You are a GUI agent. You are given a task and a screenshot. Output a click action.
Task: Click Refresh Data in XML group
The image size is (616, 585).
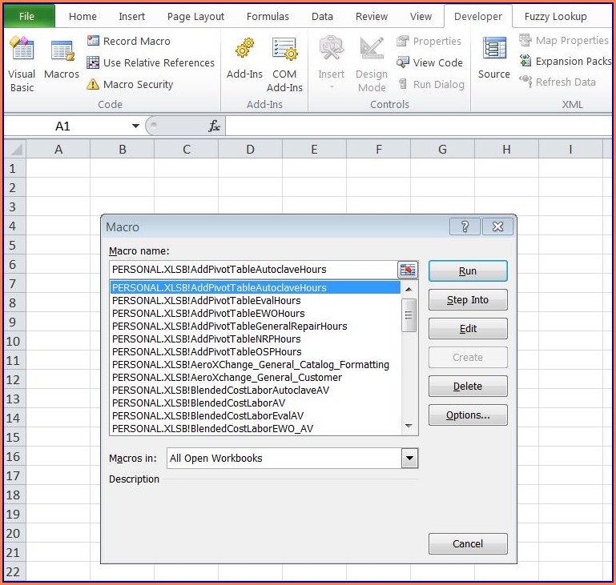[558, 82]
